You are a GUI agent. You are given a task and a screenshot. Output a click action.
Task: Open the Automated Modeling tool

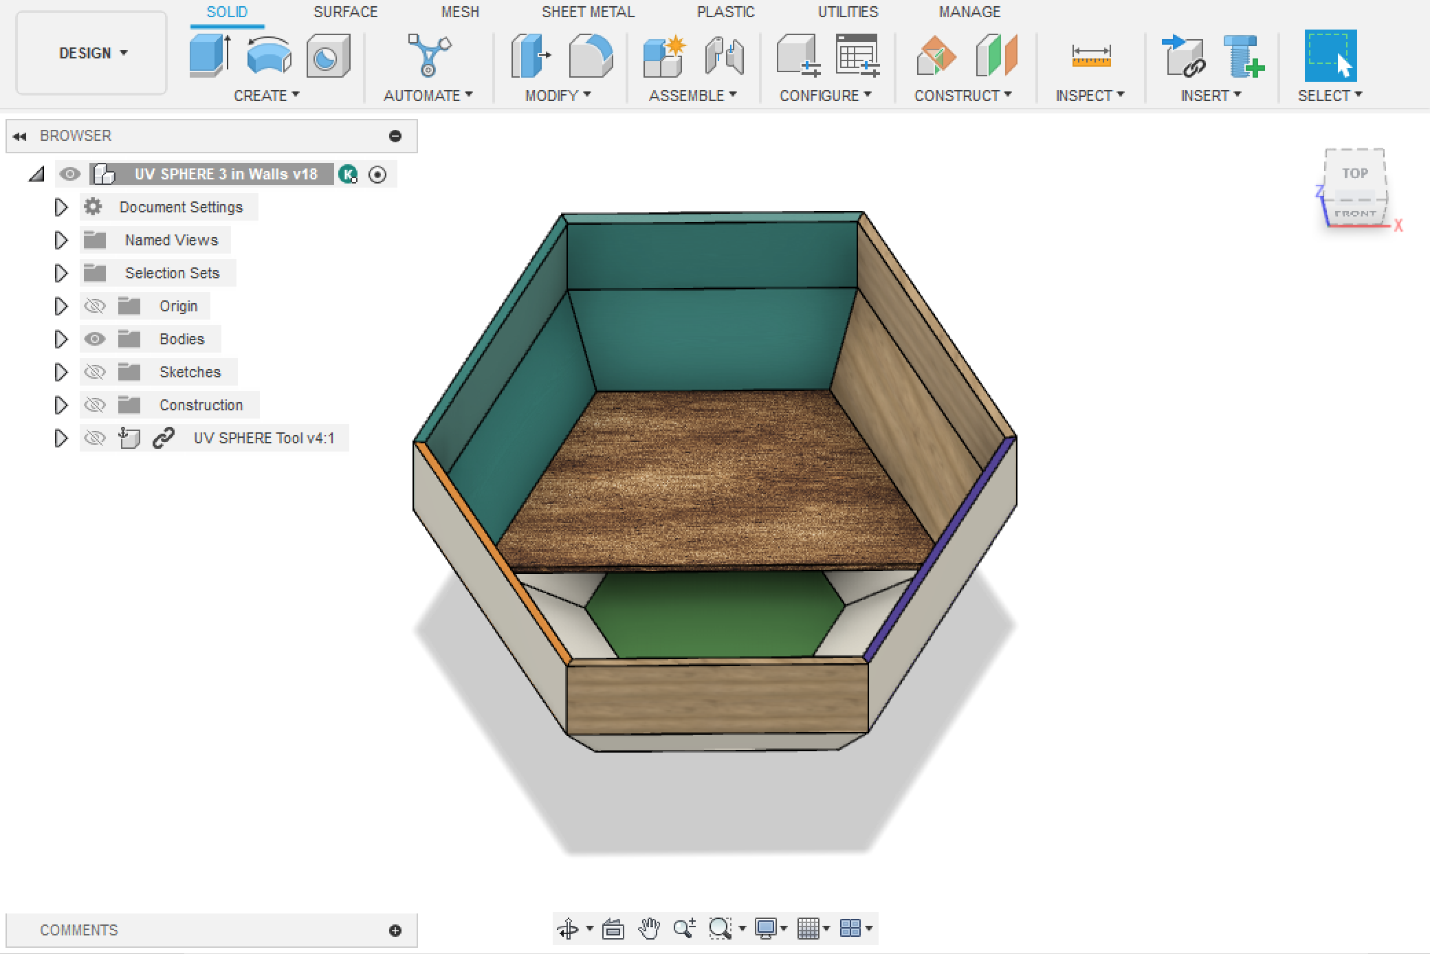coord(429,56)
